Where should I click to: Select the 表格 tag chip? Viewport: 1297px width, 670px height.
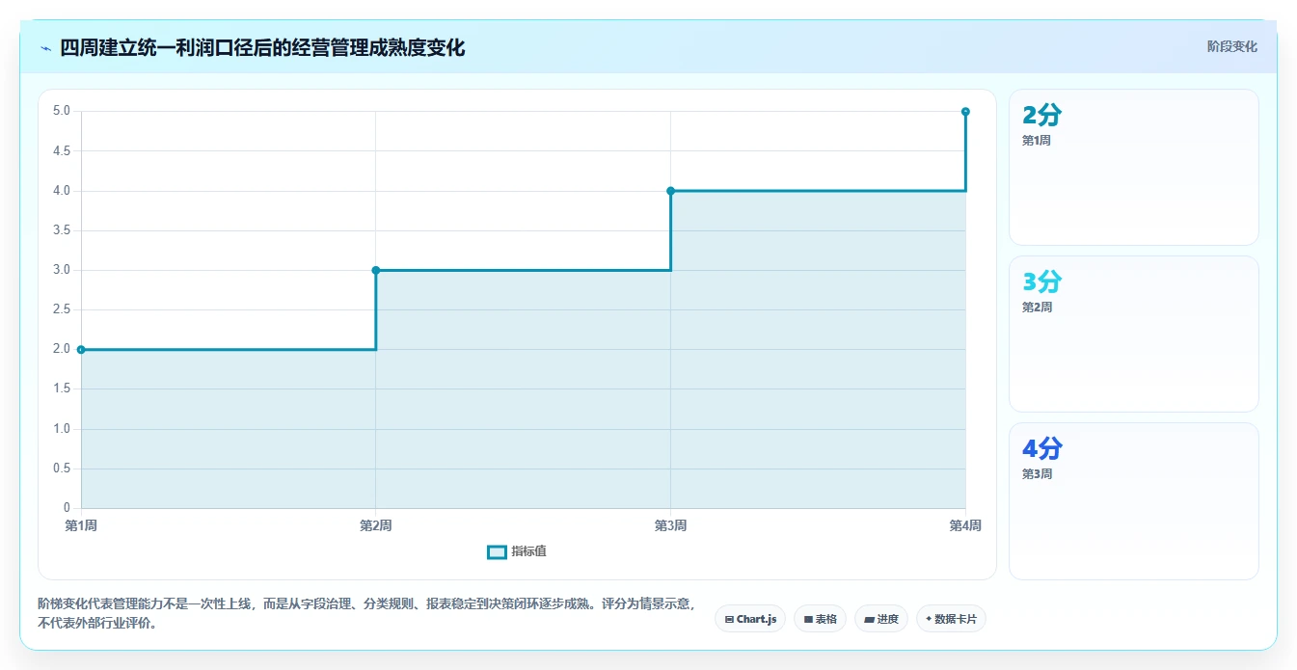820,619
